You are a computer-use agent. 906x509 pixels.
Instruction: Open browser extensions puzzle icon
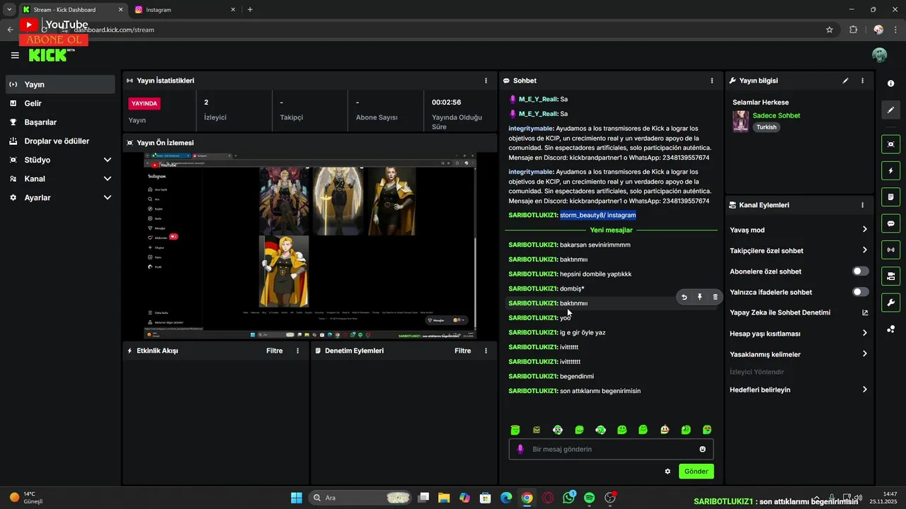[853, 30]
